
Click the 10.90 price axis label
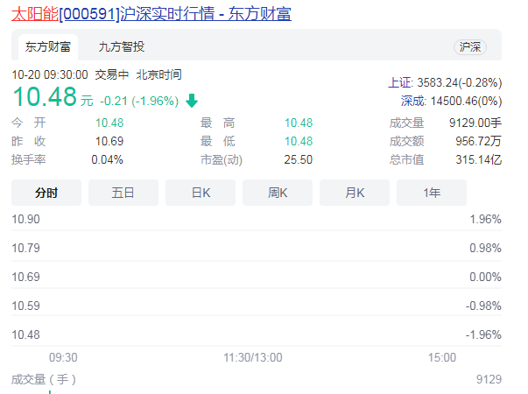click(26, 219)
